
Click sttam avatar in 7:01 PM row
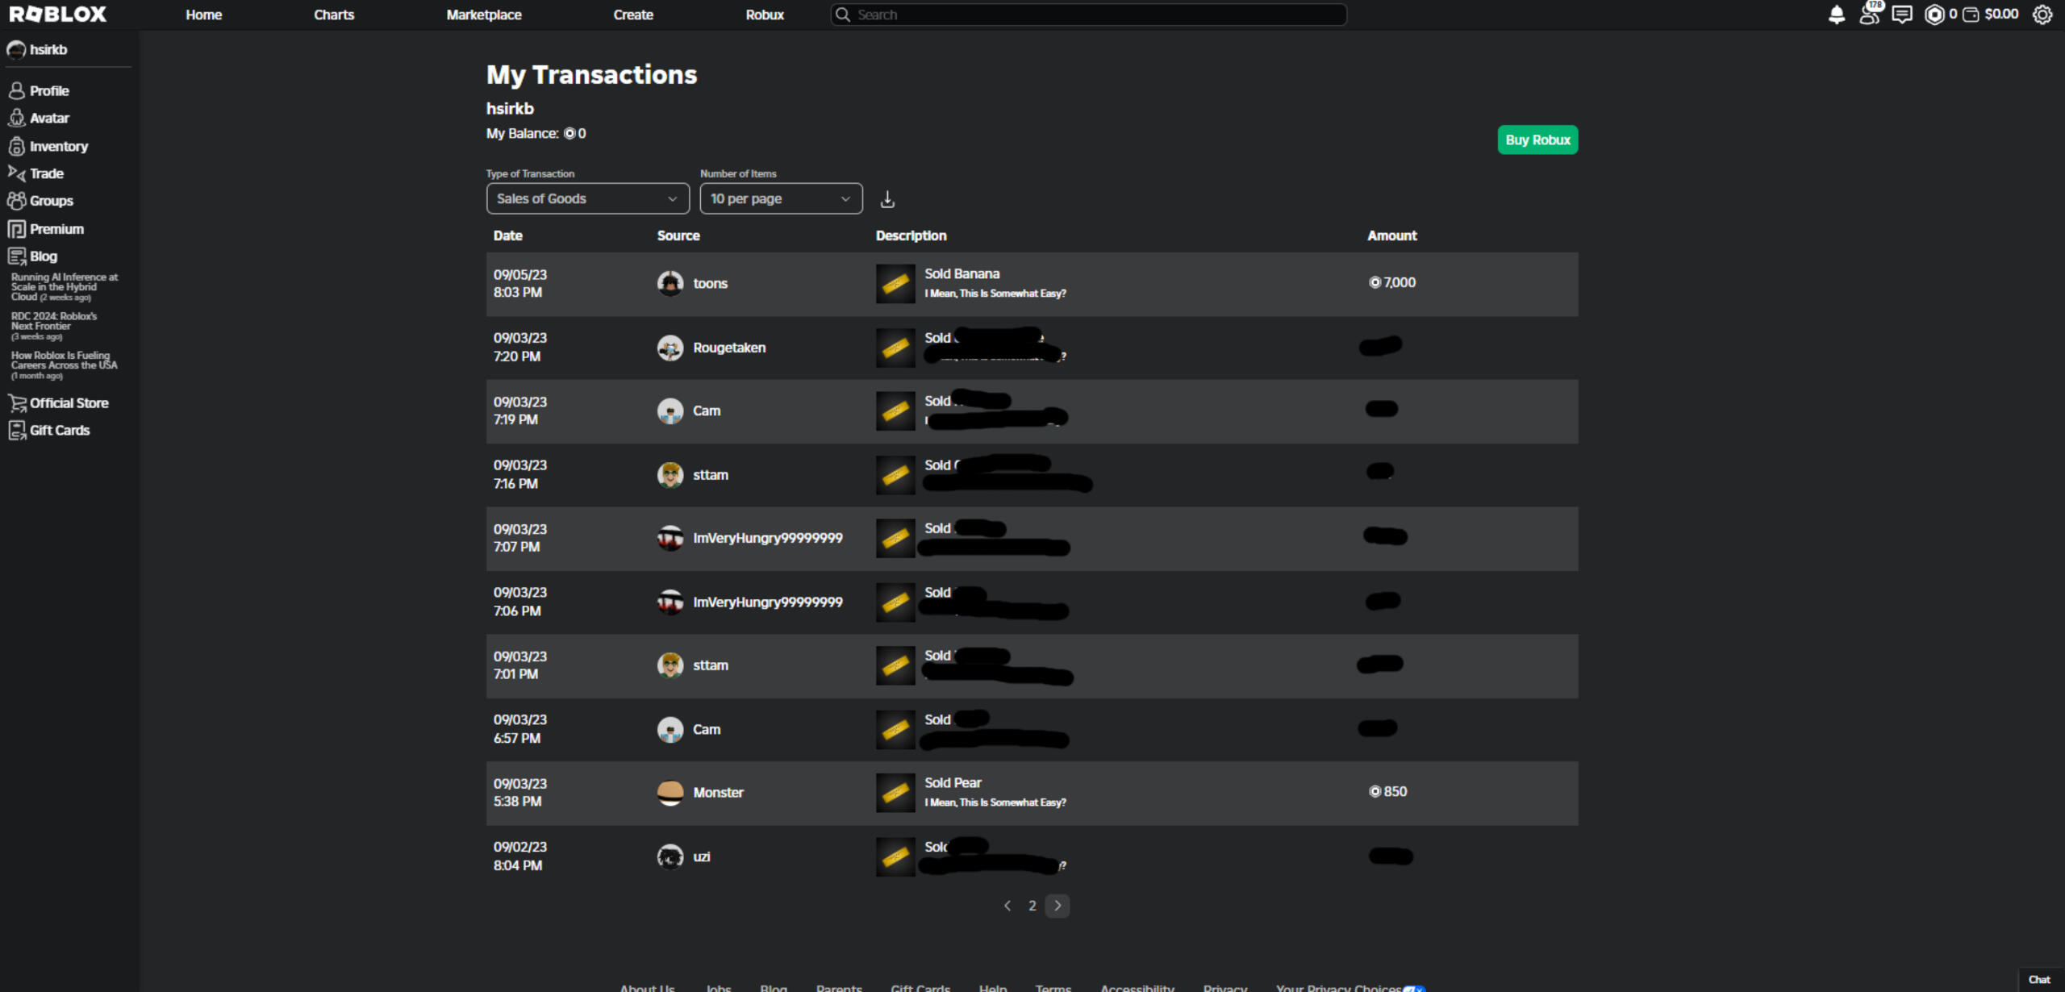[x=670, y=665]
